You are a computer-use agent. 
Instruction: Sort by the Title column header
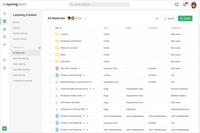tap(58, 28)
